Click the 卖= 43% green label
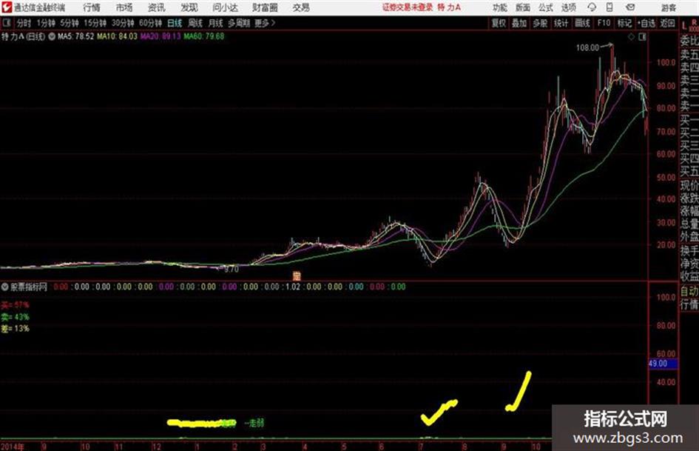 15,317
